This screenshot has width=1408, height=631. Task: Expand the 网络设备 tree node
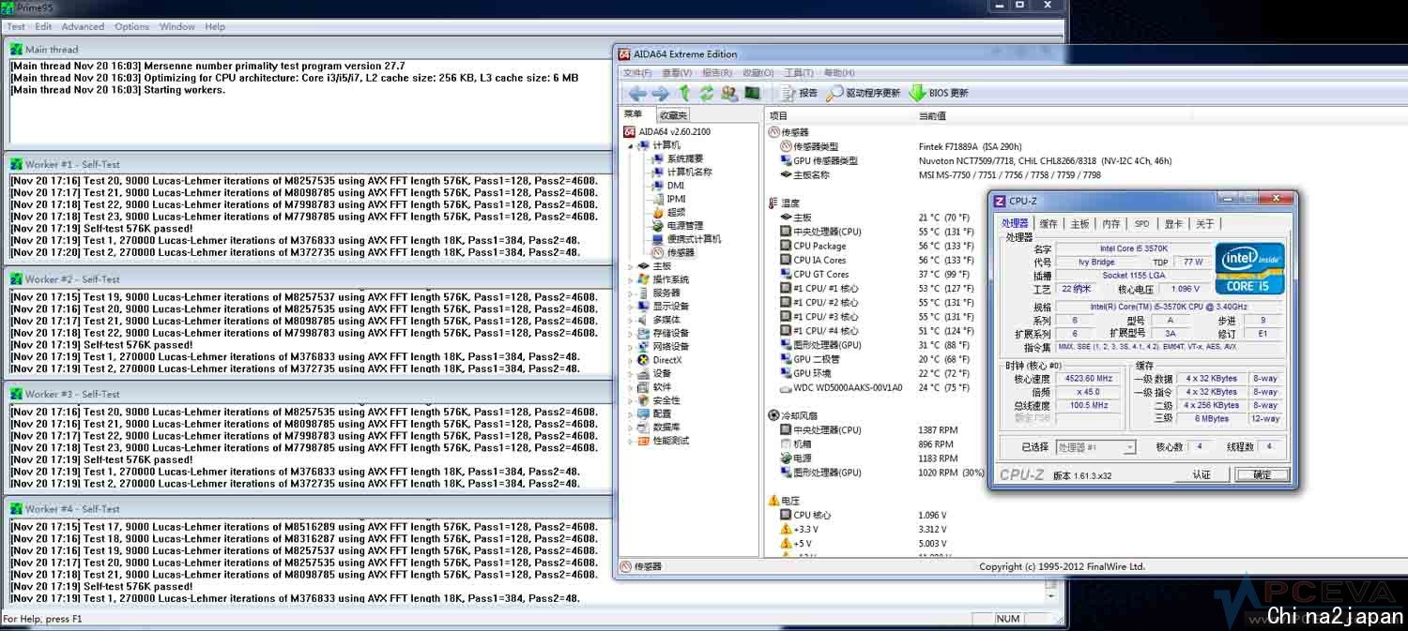pos(631,347)
